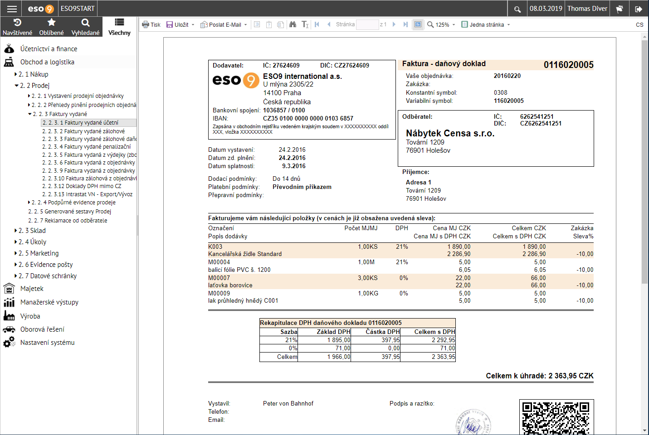
Task: Open the Uložit dropdown arrow
Action: click(x=193, y=25)
